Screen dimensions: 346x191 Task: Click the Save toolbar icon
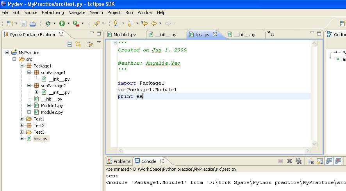tap(23, 23)
